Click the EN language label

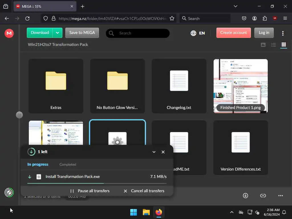pyautogui.click(x=202, y=33)
